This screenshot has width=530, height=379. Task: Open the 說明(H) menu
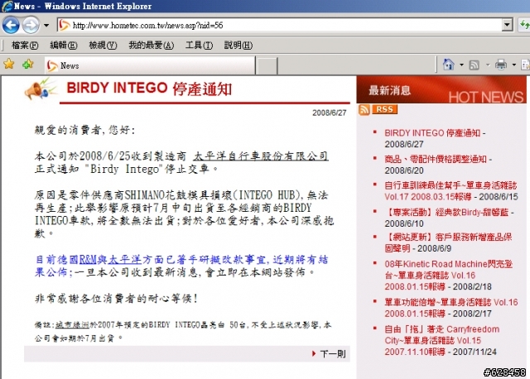[x=238, y=46]
